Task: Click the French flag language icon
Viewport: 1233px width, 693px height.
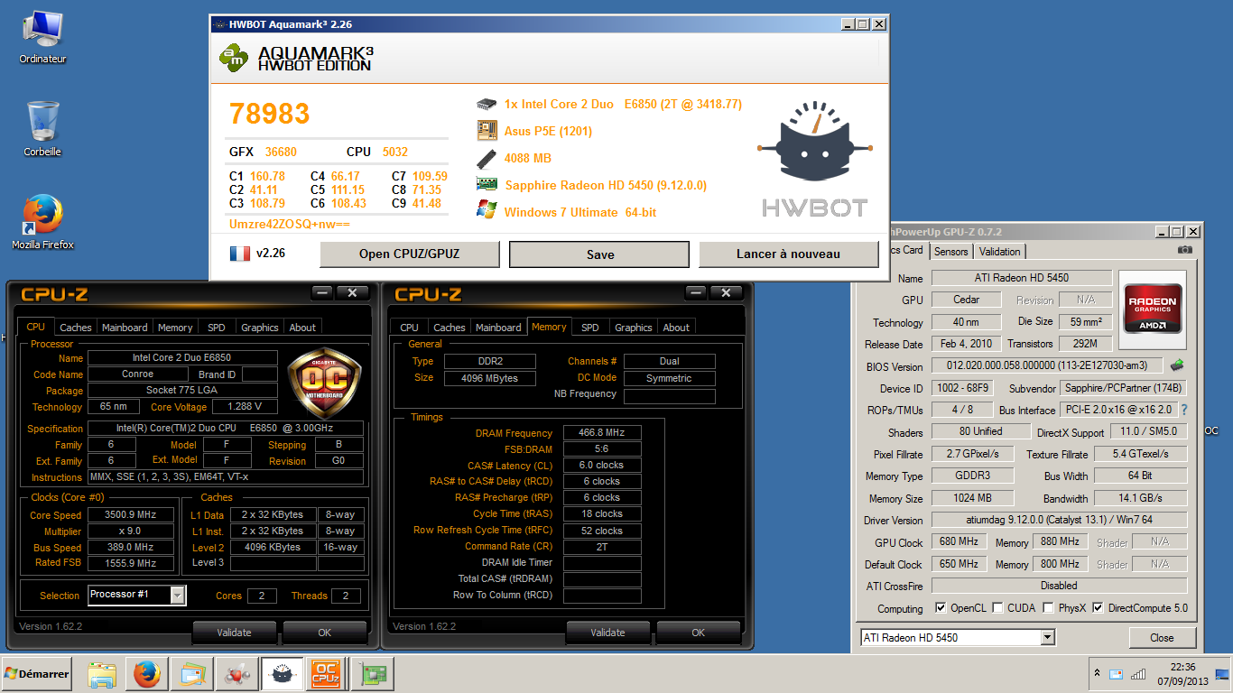Action: tap(240, 254)
